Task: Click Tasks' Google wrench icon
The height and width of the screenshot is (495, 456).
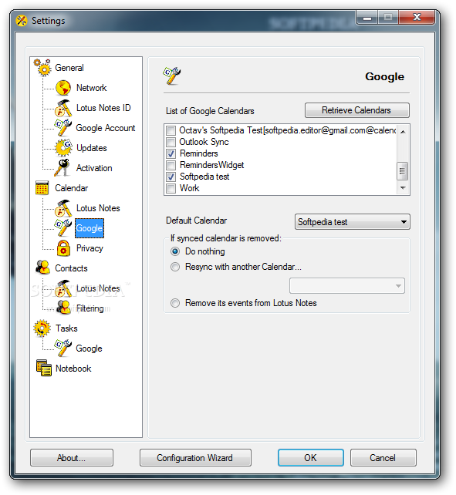Action: [x=63, y=349]
